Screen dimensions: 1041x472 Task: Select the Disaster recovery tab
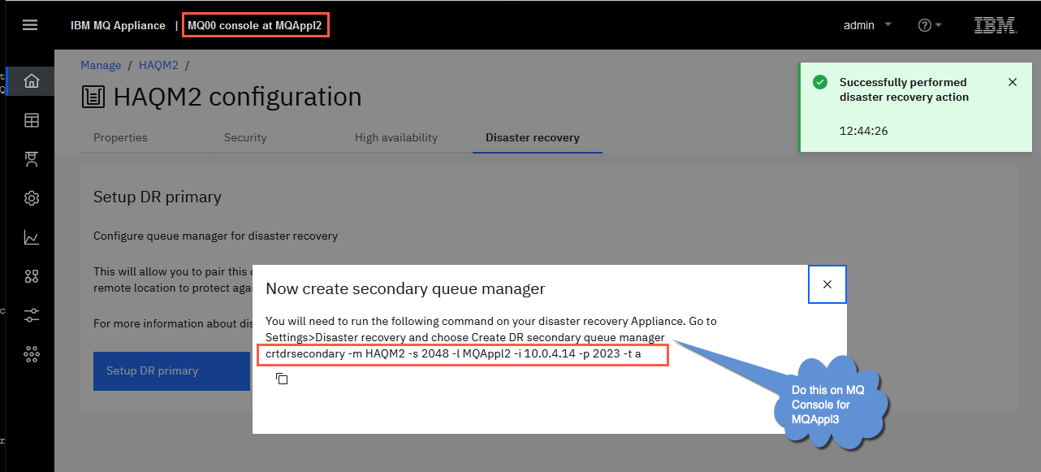click(533, 137)
